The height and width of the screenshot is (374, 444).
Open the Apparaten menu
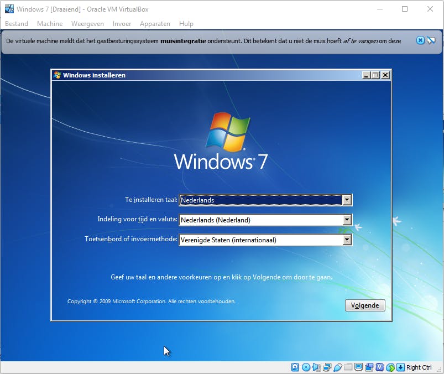(x=155, y=24)
